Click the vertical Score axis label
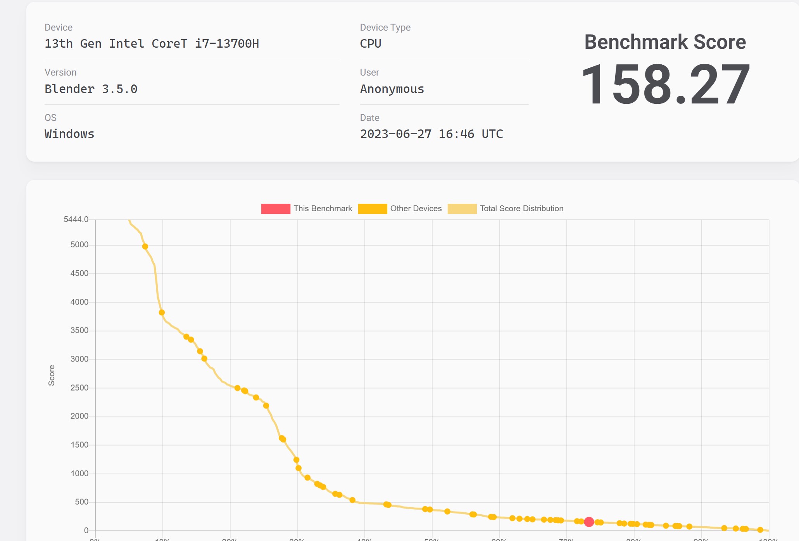 point(52,375)
